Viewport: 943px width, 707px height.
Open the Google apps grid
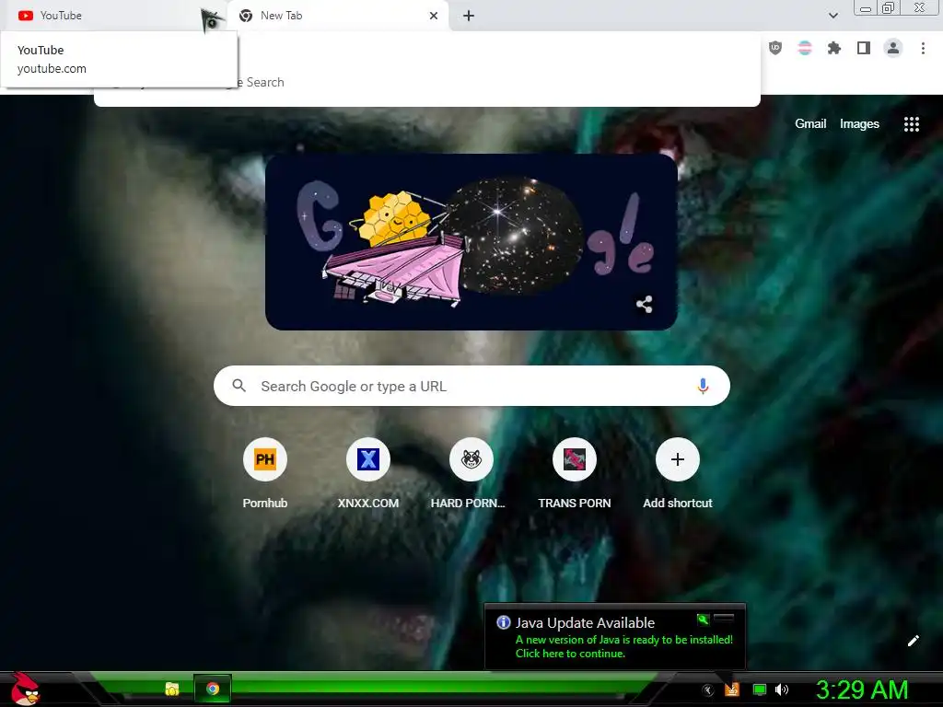click(911, 124)
